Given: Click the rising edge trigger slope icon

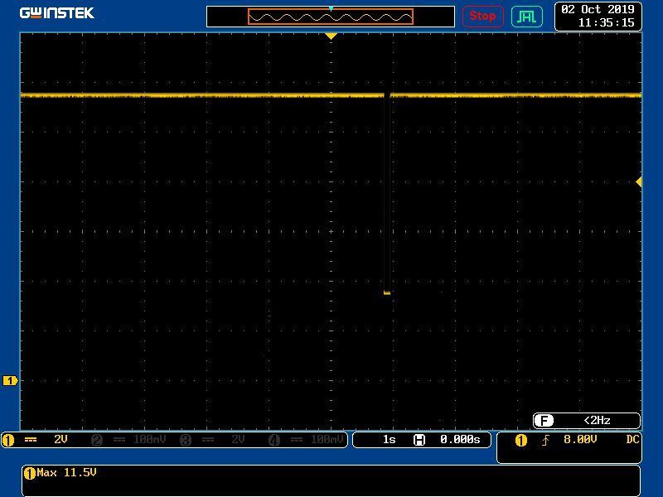Looking at the screenshot, I should pos(545,440).
